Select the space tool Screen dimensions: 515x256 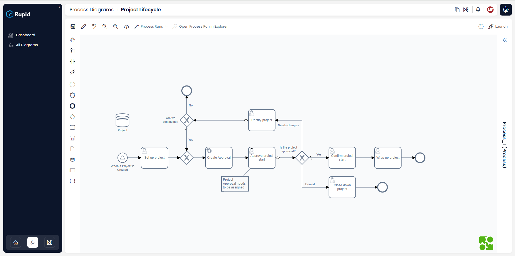point(72,61)
